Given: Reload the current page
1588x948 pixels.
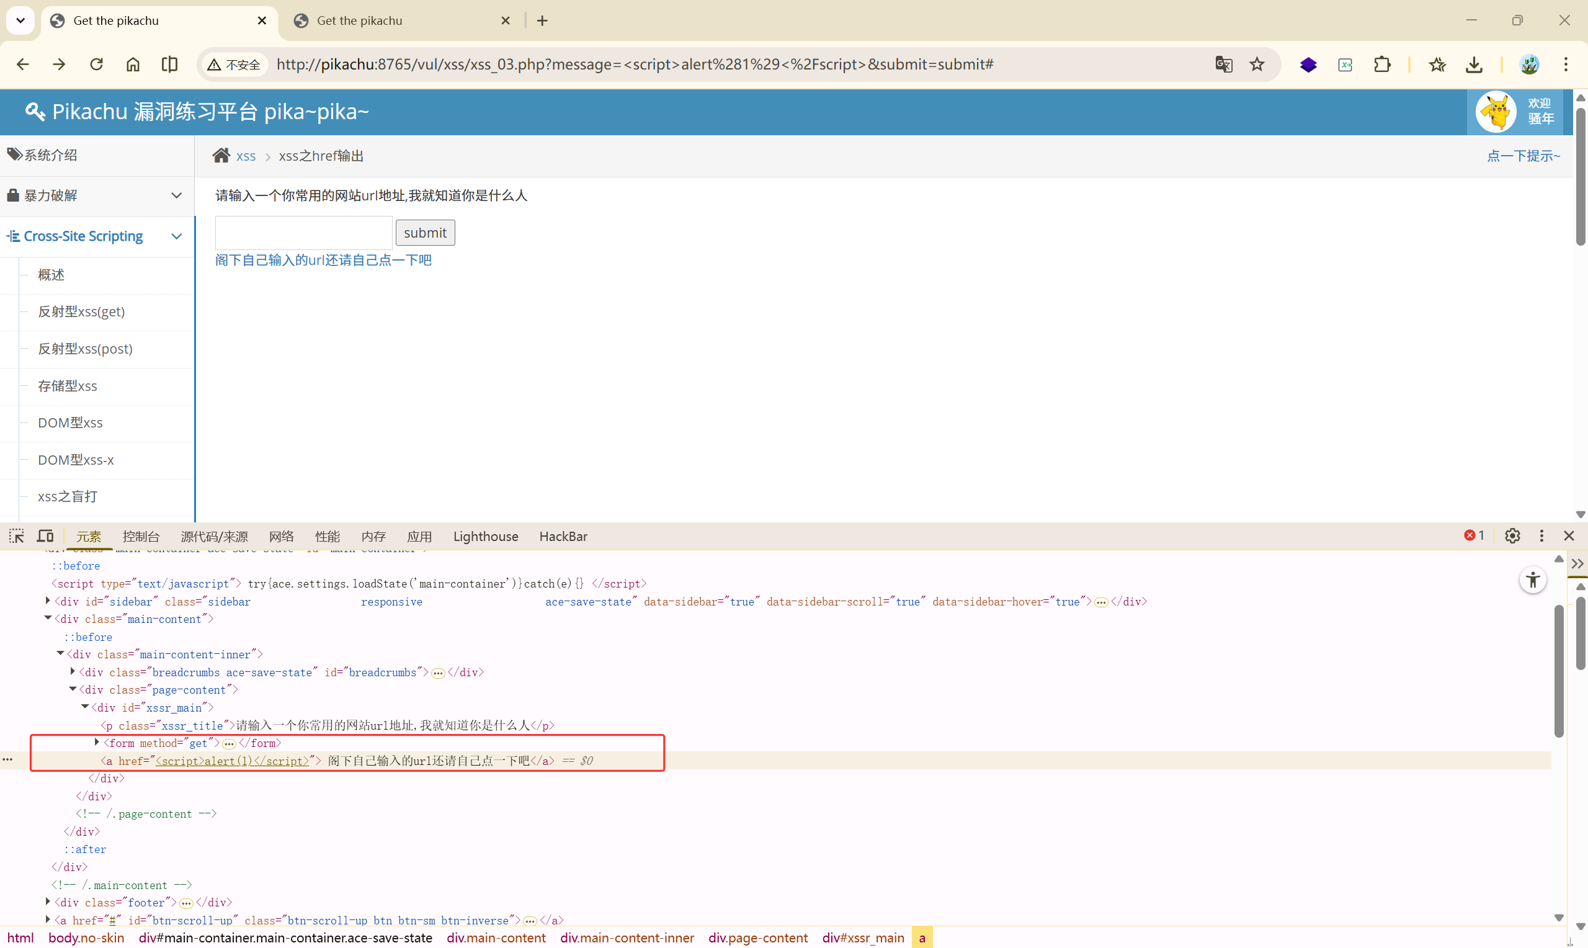Looking at the screenshot, I should click(96, 65).
